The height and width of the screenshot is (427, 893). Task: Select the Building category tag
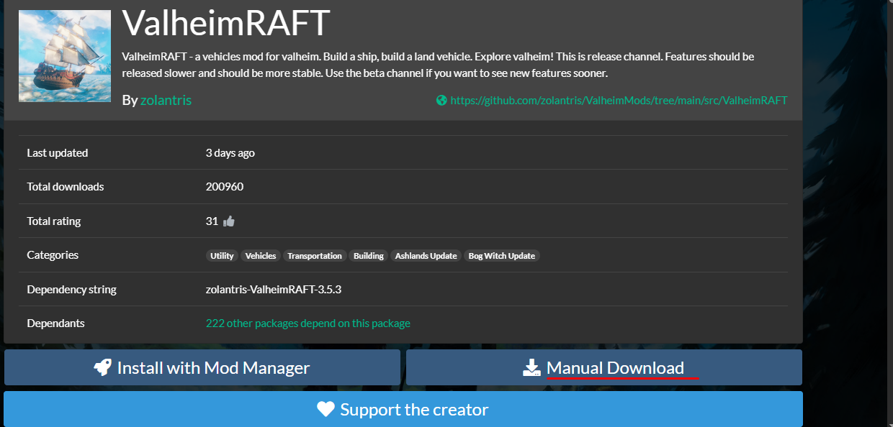pyautogui.click(x=369, y=256)
